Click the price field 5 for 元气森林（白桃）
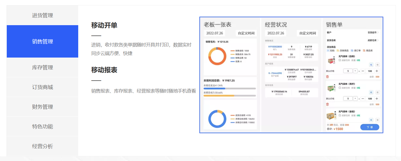The image size is (401, 161). tap(348, 71)
